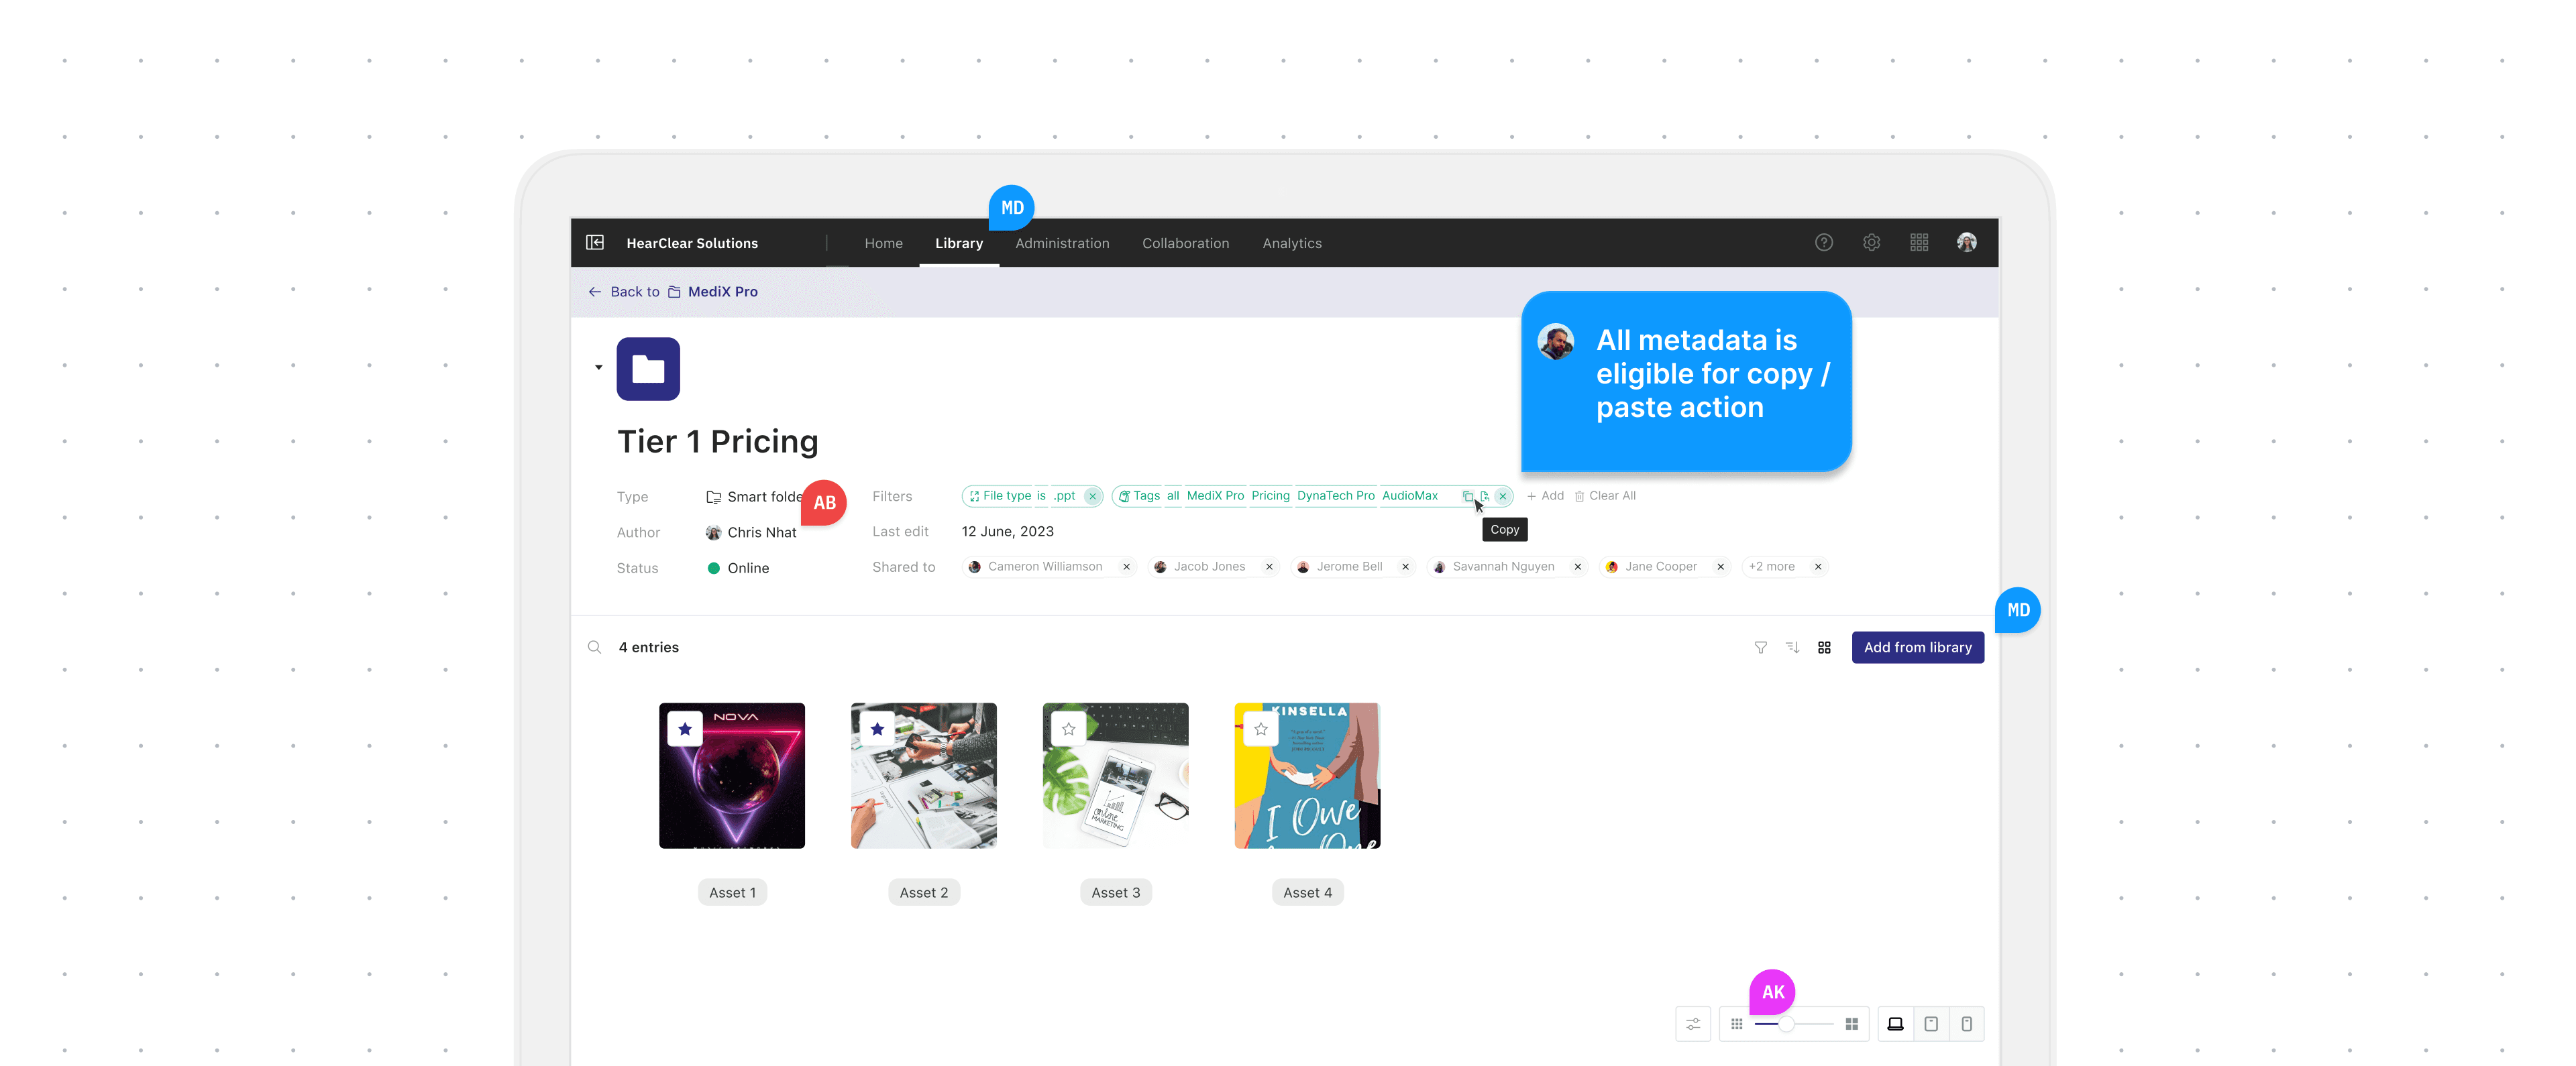This screenshot has height=1066, width=2576.
Task: Open the apps grid icon in header
Action: point(1919,243)
